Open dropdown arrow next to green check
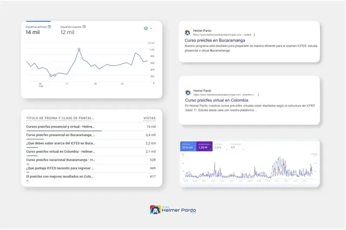 pyautogui.click(x=151, y=29)
